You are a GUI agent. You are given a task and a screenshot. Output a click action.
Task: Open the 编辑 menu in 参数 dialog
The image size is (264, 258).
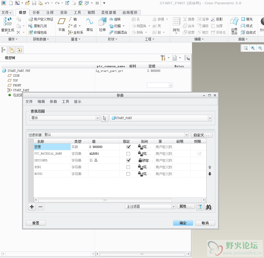point(41,102)
